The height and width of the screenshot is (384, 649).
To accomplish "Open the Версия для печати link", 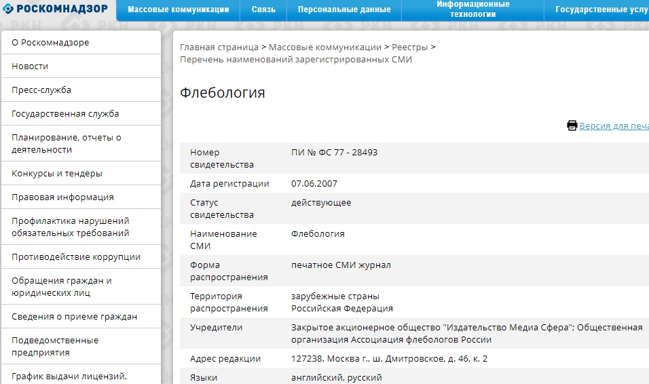I will (x=614, y=126).
